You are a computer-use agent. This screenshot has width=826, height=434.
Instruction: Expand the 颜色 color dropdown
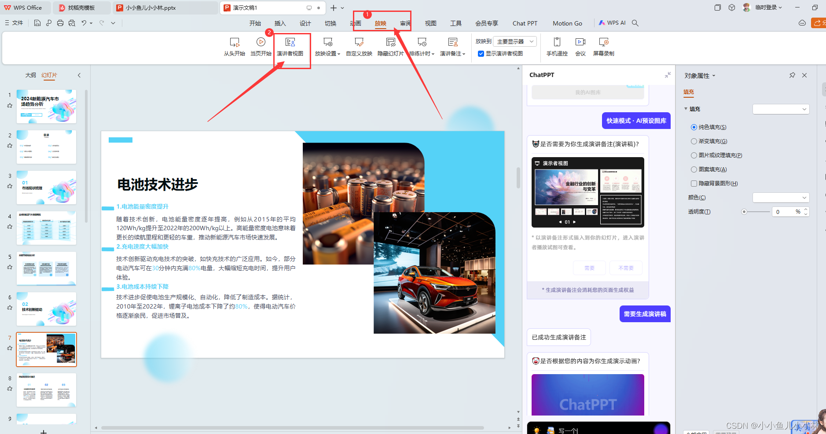tap(781, 198)
